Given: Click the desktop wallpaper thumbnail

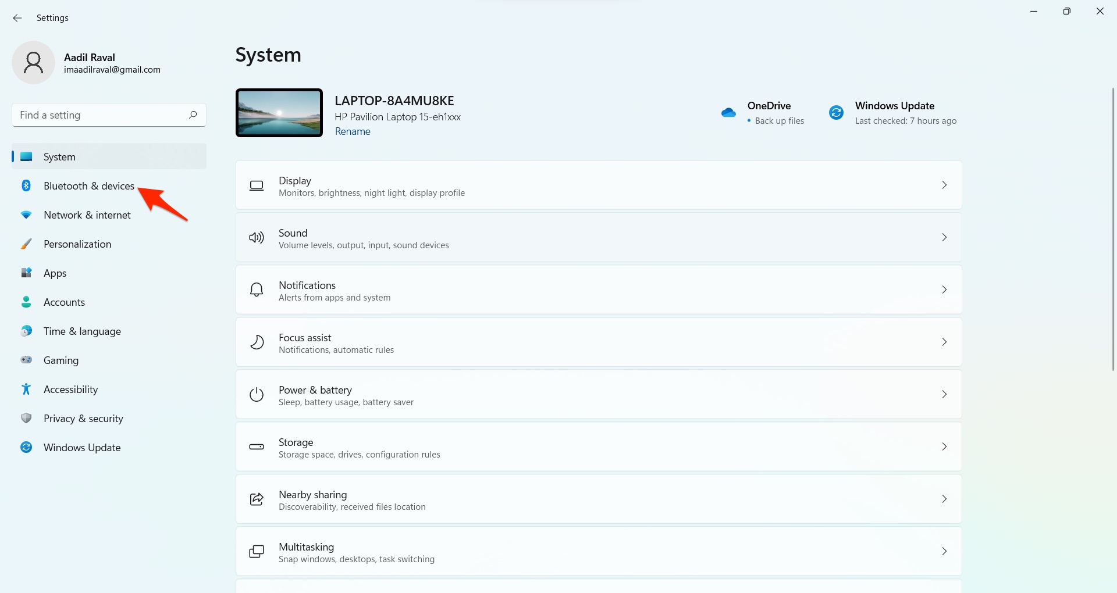Looking at the screenshot, I should [279, 113].
